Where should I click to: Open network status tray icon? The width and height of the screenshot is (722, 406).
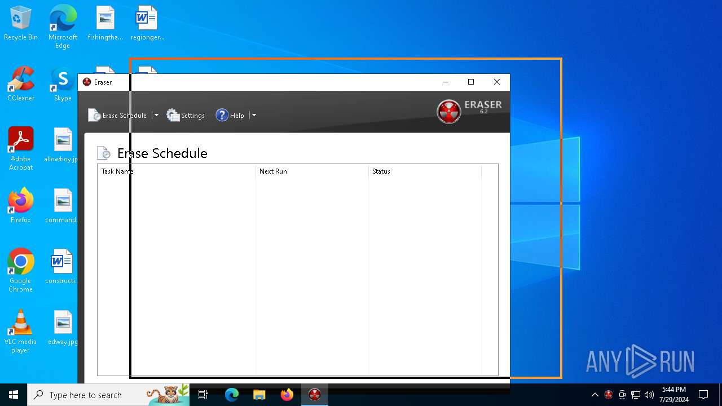636,395
